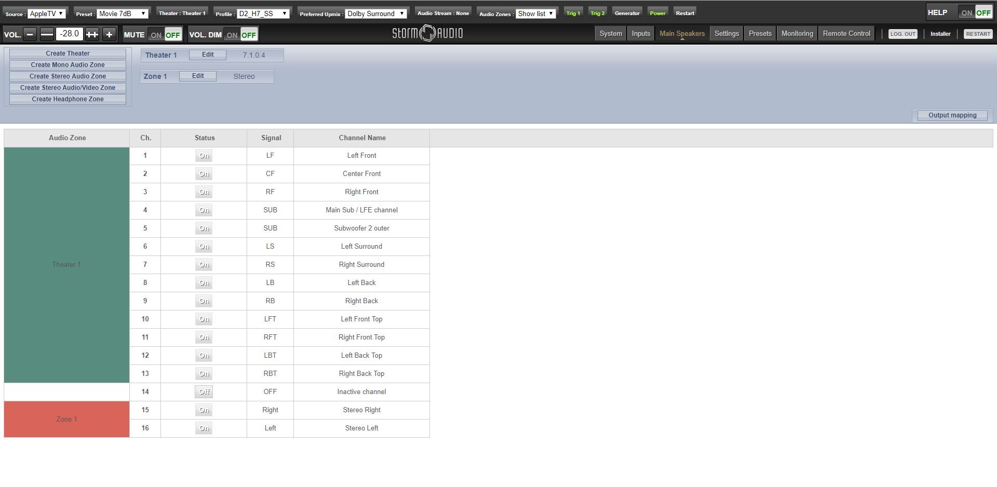Image resolution: width=997 pixels, height=487 pixels.
Task: Open the Profile dropdown showing D2_H7_SS
Action: point(263,13)
